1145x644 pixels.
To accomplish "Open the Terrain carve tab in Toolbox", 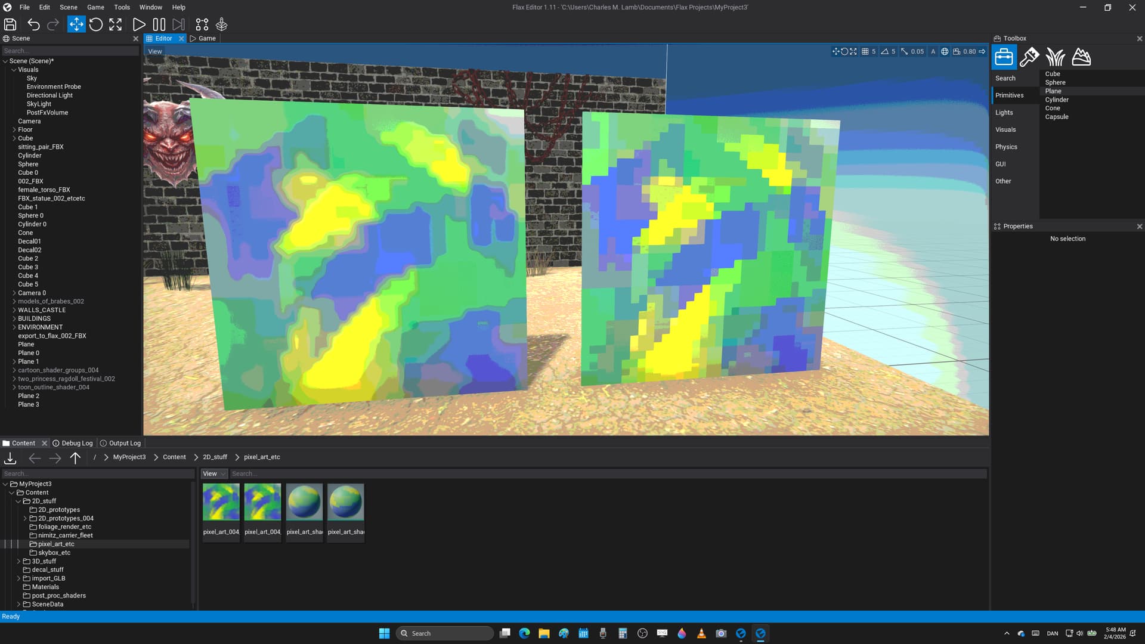I will pyautogui.click(x=1081, y=57).
